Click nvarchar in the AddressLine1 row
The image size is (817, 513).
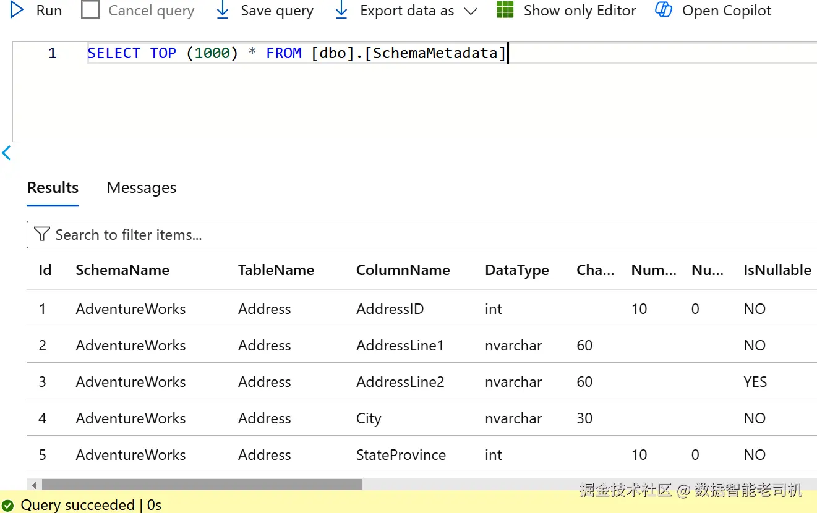click(513, 345)
